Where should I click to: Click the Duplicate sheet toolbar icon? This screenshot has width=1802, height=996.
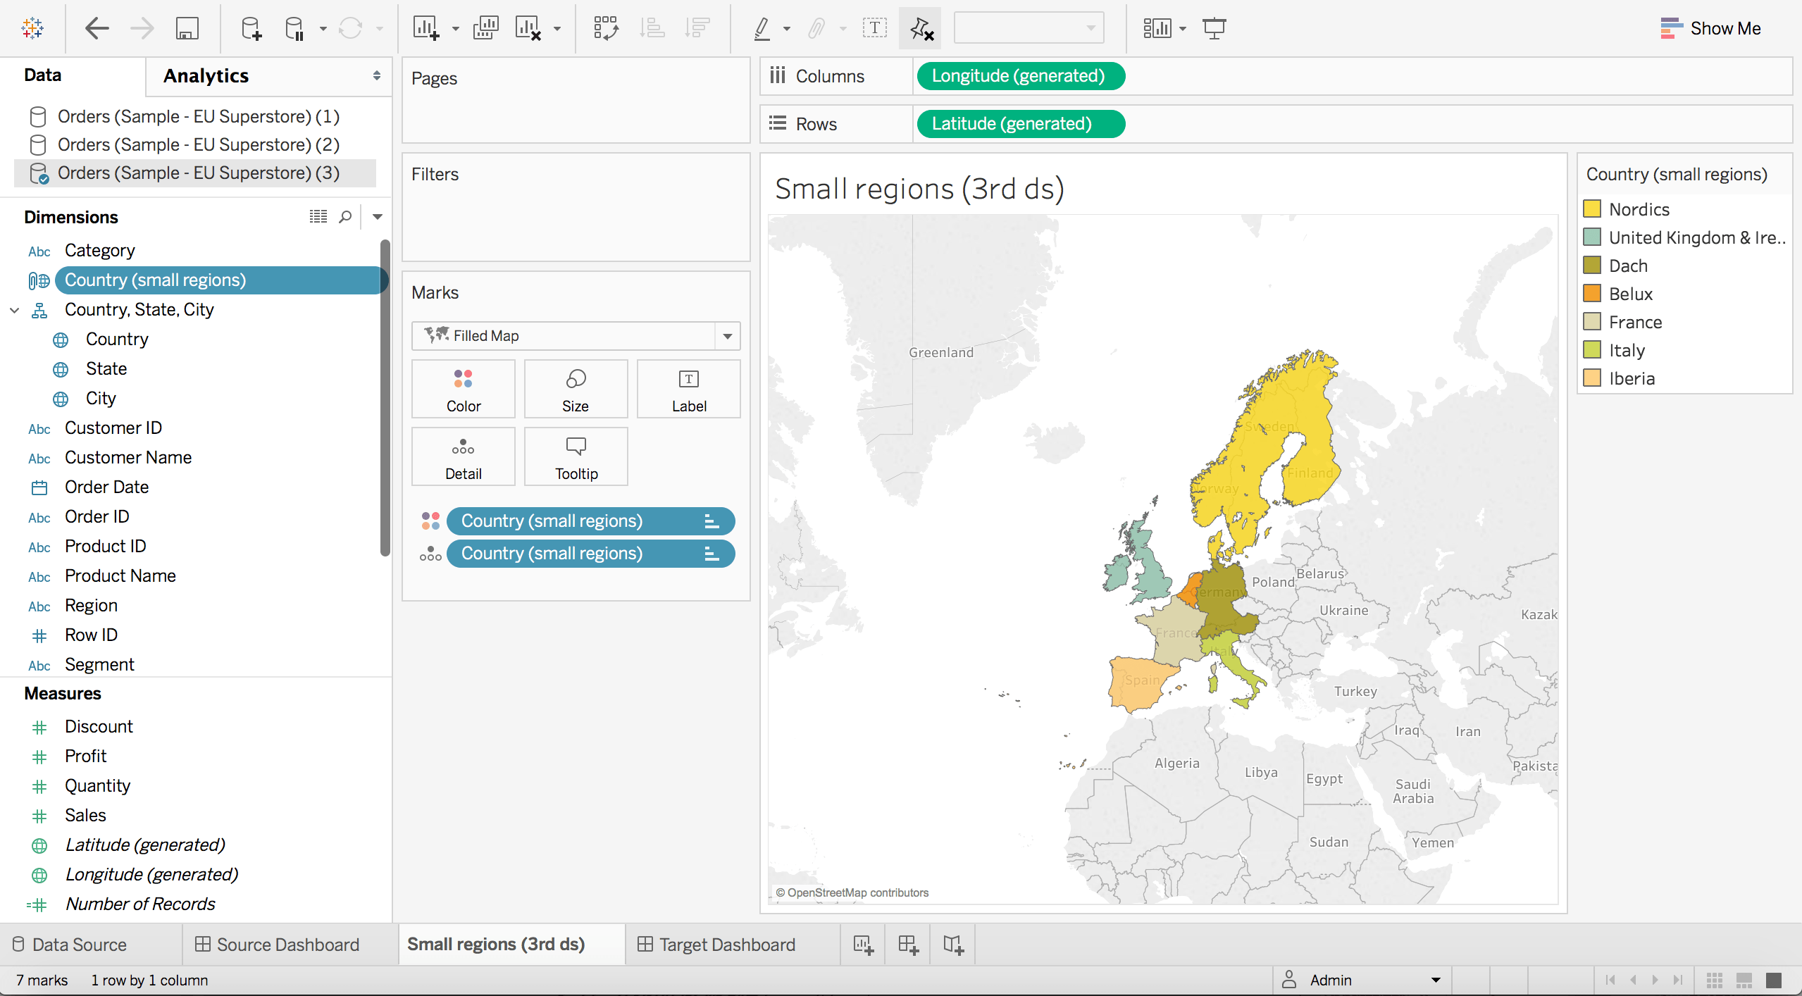[485, 29]
